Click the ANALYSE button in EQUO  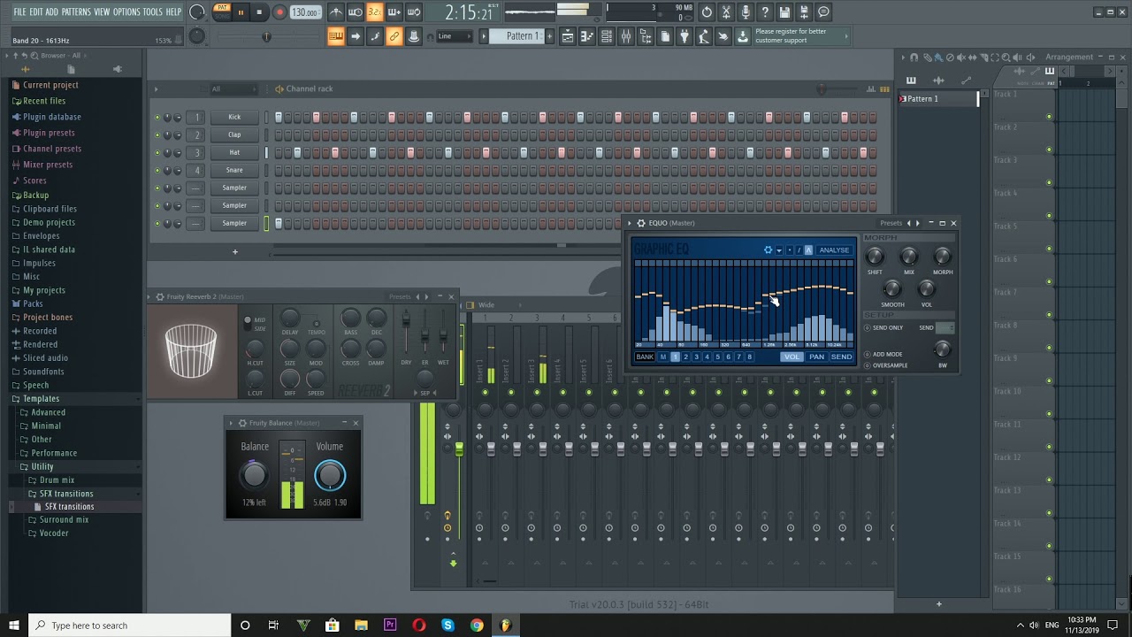pyautogui.click(x=834, y=250)
